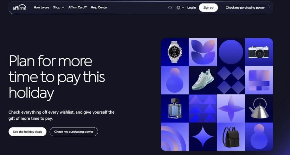Expand the language chevron beside globe
The width and height of the screenshot is (290, 155).
click(183, 8)
